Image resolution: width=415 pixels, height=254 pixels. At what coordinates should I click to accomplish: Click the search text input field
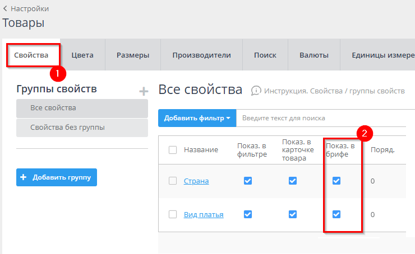(x=320, y=118)
